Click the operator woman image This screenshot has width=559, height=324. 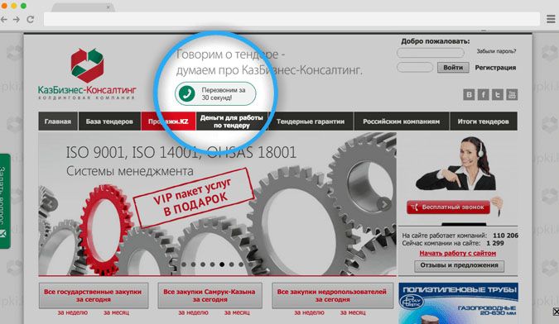coord(456,164)
